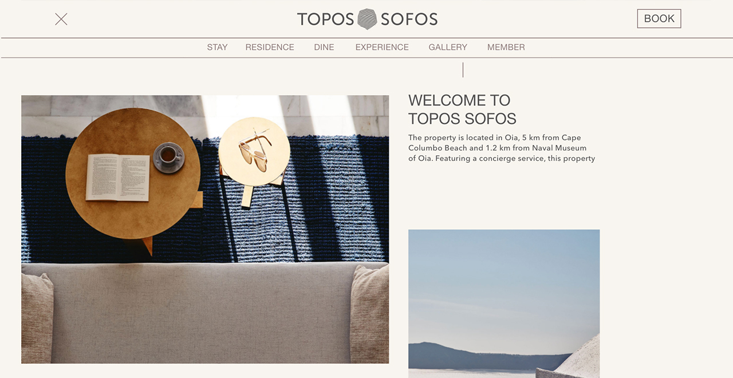
Task: Click the left cushion on the sofa
Action: click(x=37, y=318)
